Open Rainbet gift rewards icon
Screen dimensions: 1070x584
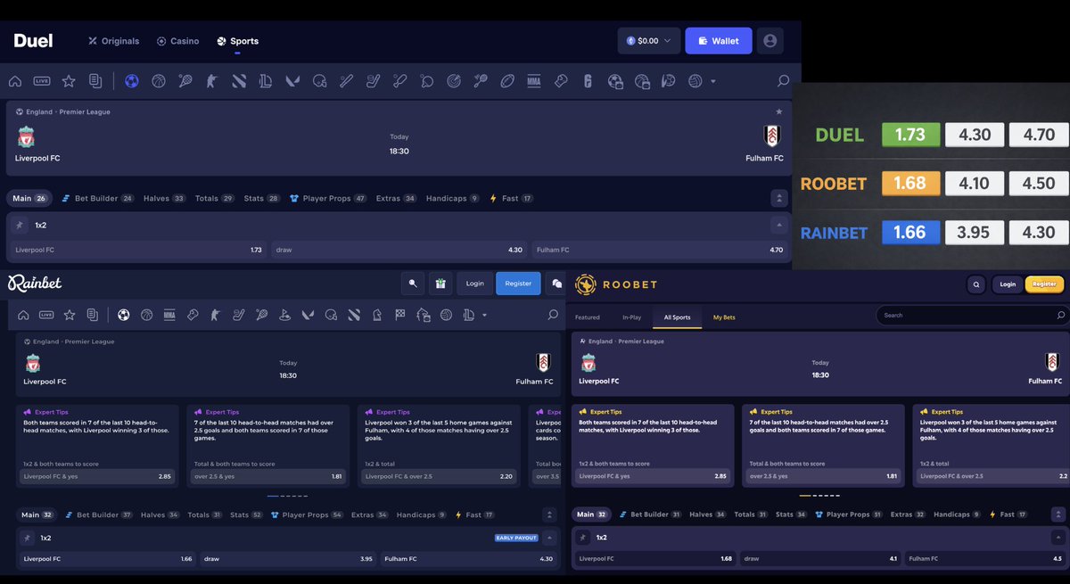440,284
